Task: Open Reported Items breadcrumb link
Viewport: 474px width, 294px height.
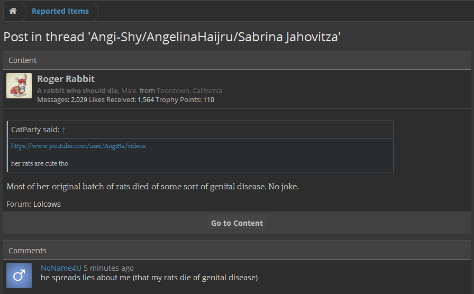Action: (60, 11)
